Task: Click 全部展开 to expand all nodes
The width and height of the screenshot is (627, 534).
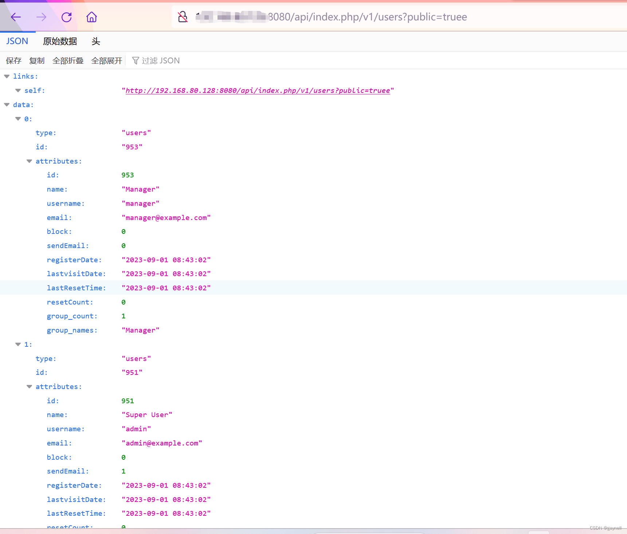Action: tap(106, 60)
